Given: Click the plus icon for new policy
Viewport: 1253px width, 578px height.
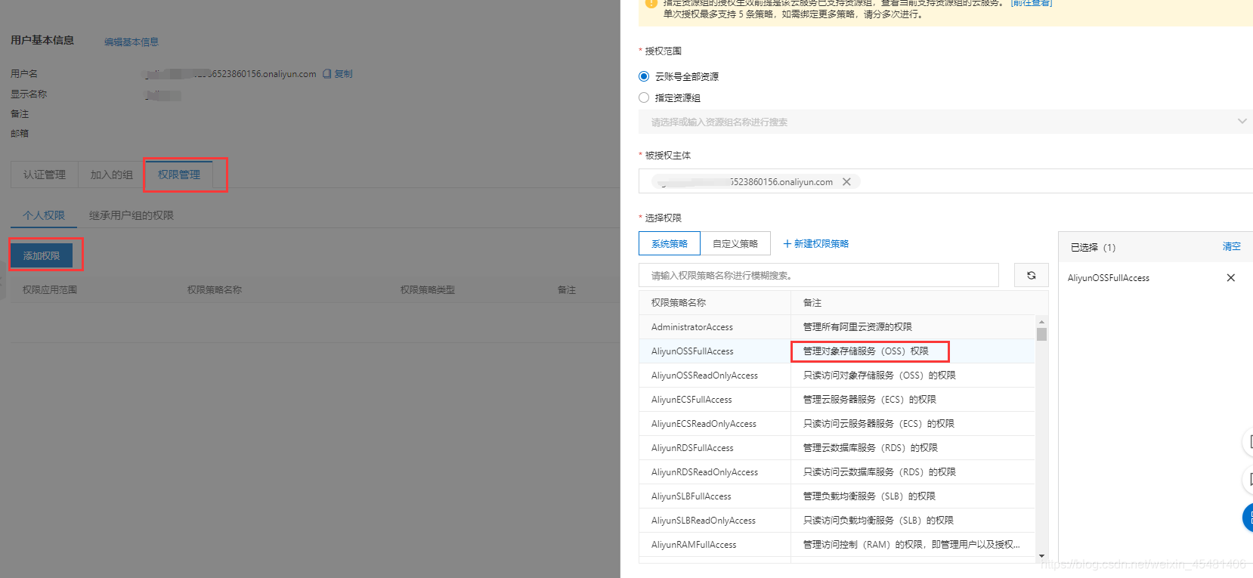Looking at the screenshot, I should point(787,244).
